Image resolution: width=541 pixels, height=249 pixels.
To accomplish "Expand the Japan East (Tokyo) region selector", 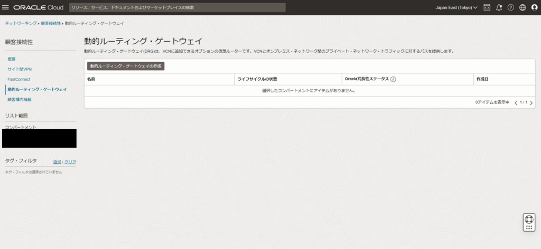I will tap(456, 7).
